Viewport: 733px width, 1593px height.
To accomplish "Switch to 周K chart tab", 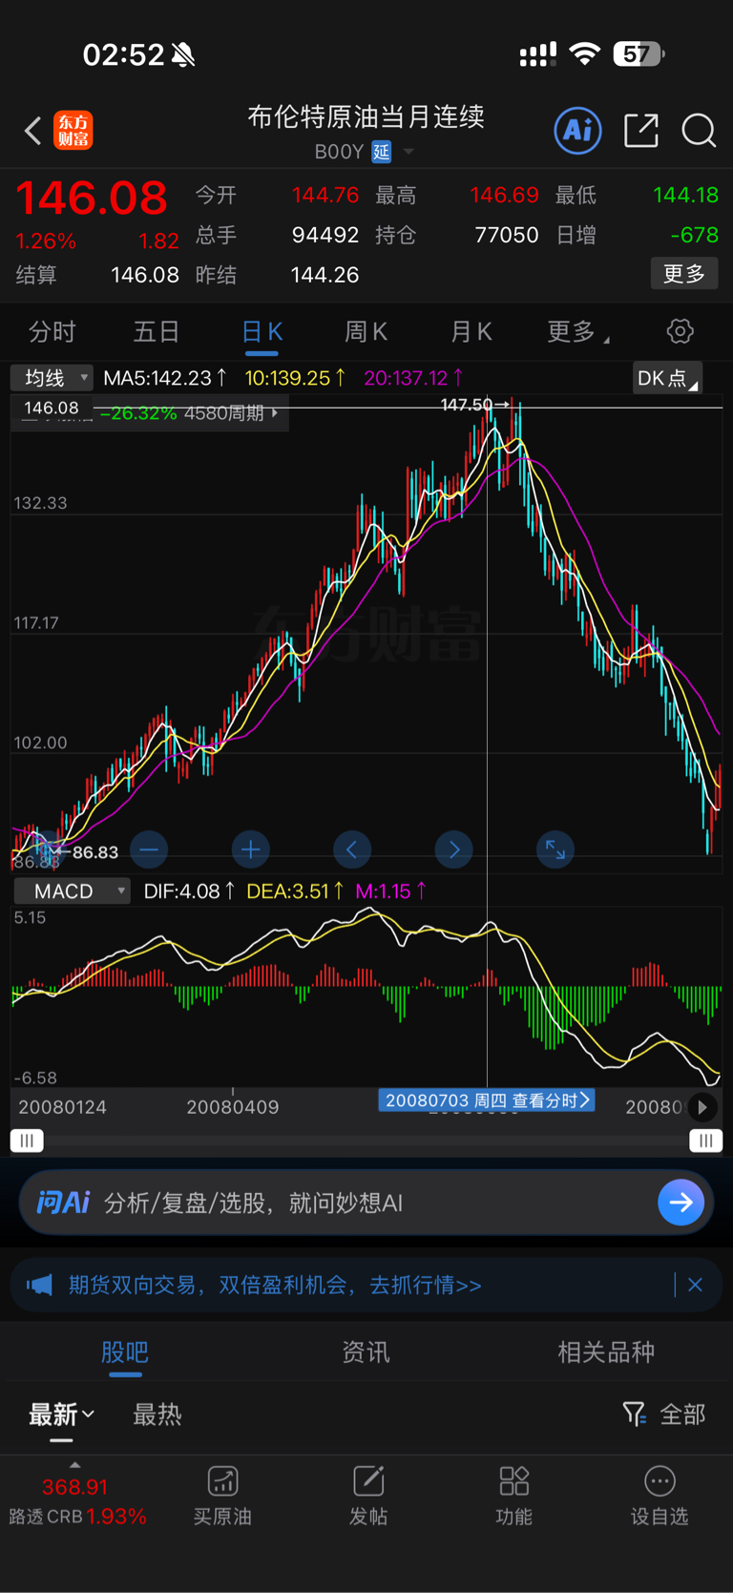I will (366, 331).
